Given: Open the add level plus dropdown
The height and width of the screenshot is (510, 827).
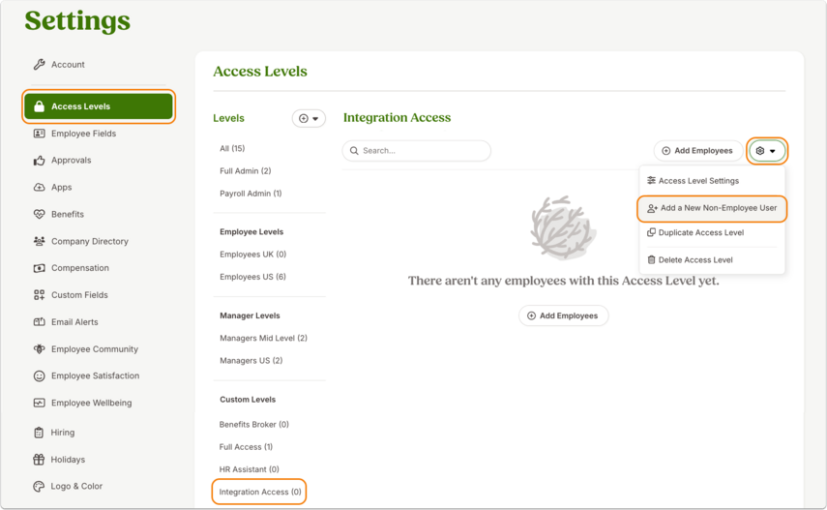Looking at the screenshot, I should point(309,118).
